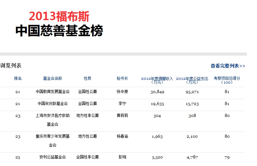Click score 79 in 安利公益基金会 row

click(227, 158)
